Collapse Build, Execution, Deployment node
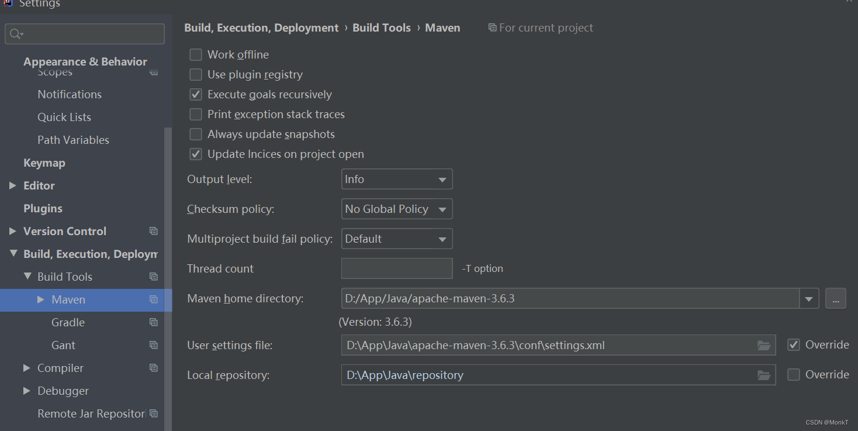This screenshot has width=858, height=431. [12, 254]
